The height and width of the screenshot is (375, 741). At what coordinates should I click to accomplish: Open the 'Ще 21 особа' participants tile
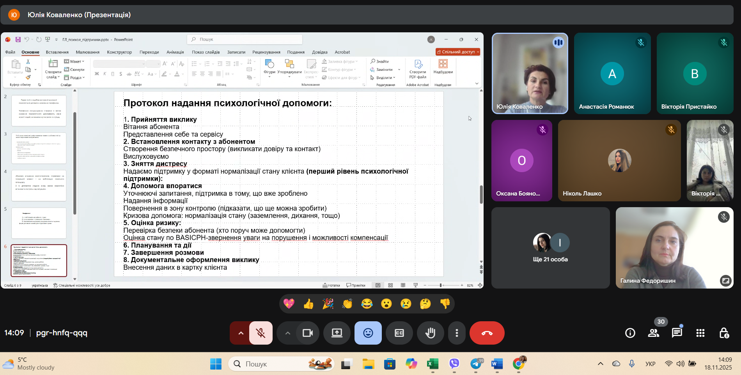click(550, 248)
